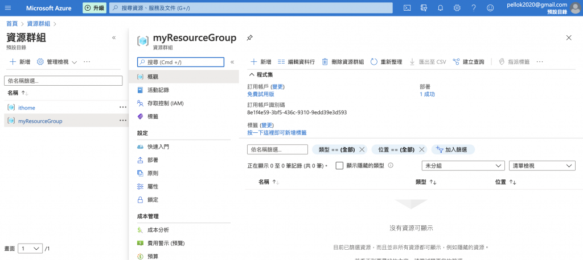The height and width of the screenshot is (260, 583).
Task: Click 依名稱篩選 field in resource group list
Action: coord(63,81)
